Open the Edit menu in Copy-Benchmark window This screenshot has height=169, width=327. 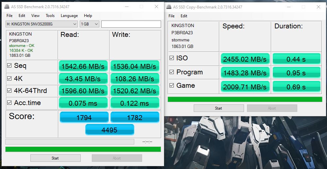tap(184, 16)
